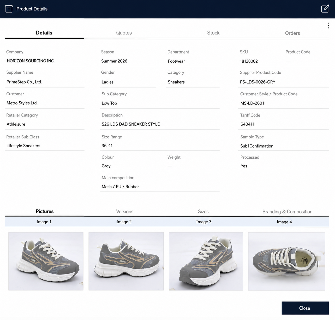The height and width of the screenshot is (320, 335).
Task: Click the Season field Summer 2026
Action: (x=128, y=61)
